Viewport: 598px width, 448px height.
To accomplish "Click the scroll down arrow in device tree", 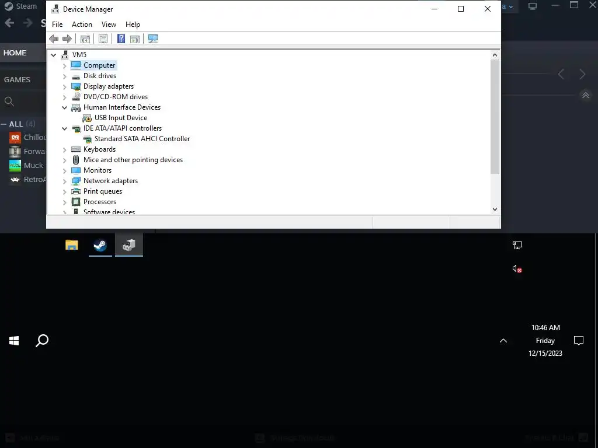I will point(495,209).
